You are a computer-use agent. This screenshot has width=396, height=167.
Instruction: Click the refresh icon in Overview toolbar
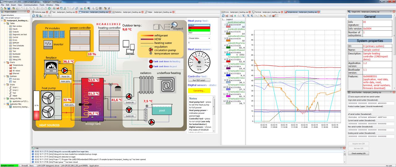click(x=34, y=15)
